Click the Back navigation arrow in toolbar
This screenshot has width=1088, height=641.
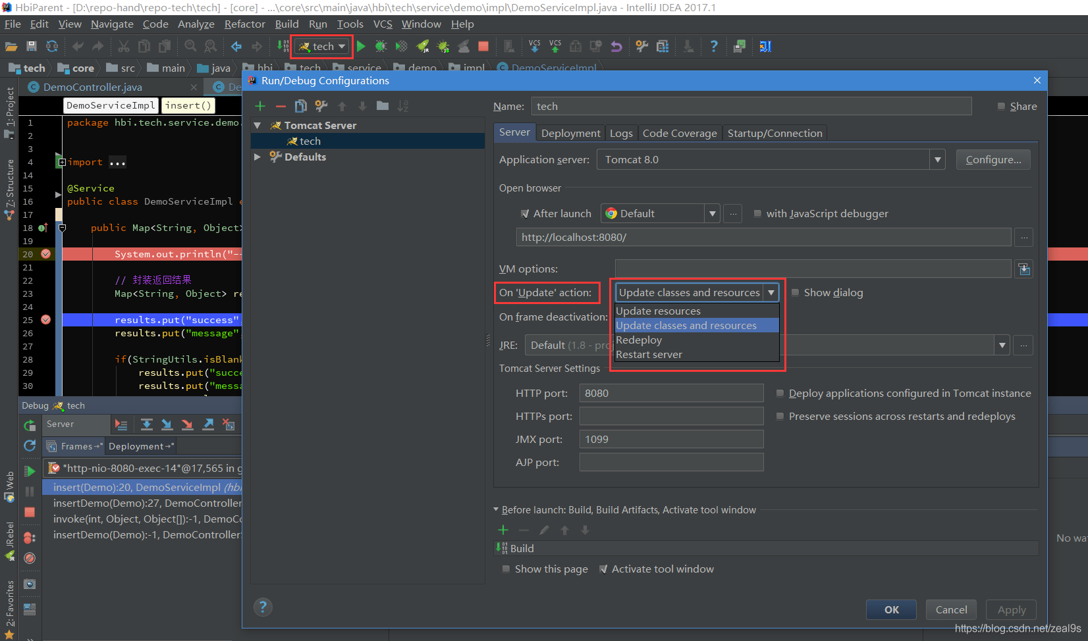236,46
